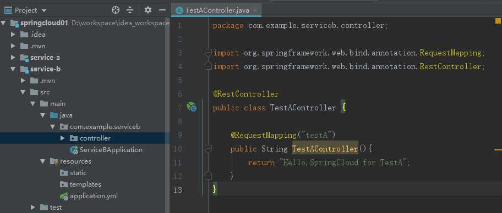502x213 pixels.
Task: Collapse the src folder
Action: click(23, 92)
